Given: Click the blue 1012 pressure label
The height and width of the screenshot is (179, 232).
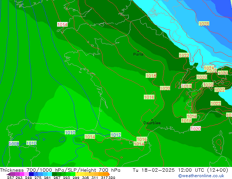Looking at the screenshot, I should tap(116, 135).
